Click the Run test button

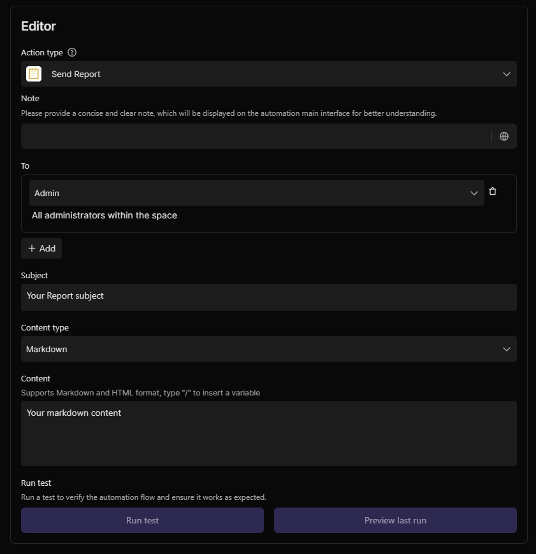[x=142, y=520]
